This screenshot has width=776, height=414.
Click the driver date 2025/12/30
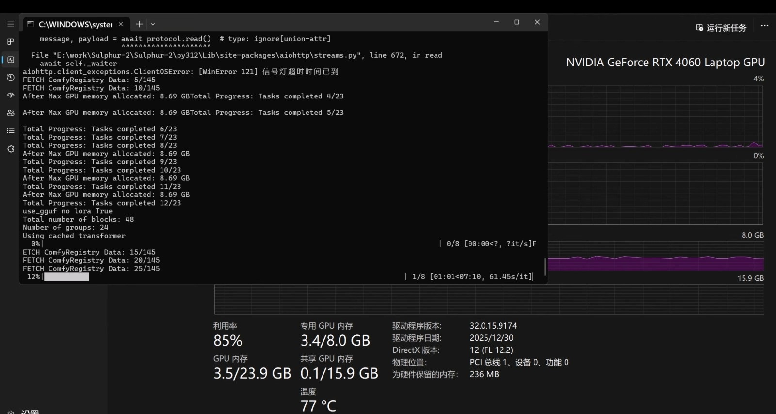click(491, 338)
